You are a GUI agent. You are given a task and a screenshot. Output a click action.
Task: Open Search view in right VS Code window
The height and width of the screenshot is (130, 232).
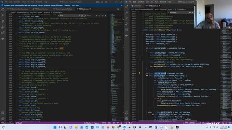click(x=127, y=12)
